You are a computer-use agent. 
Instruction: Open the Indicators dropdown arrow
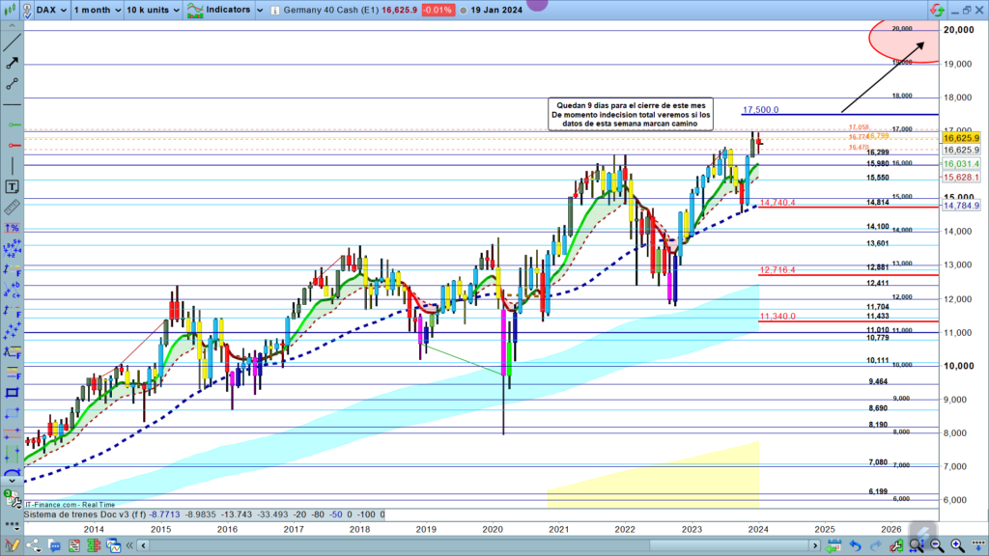tap(260, 10)
